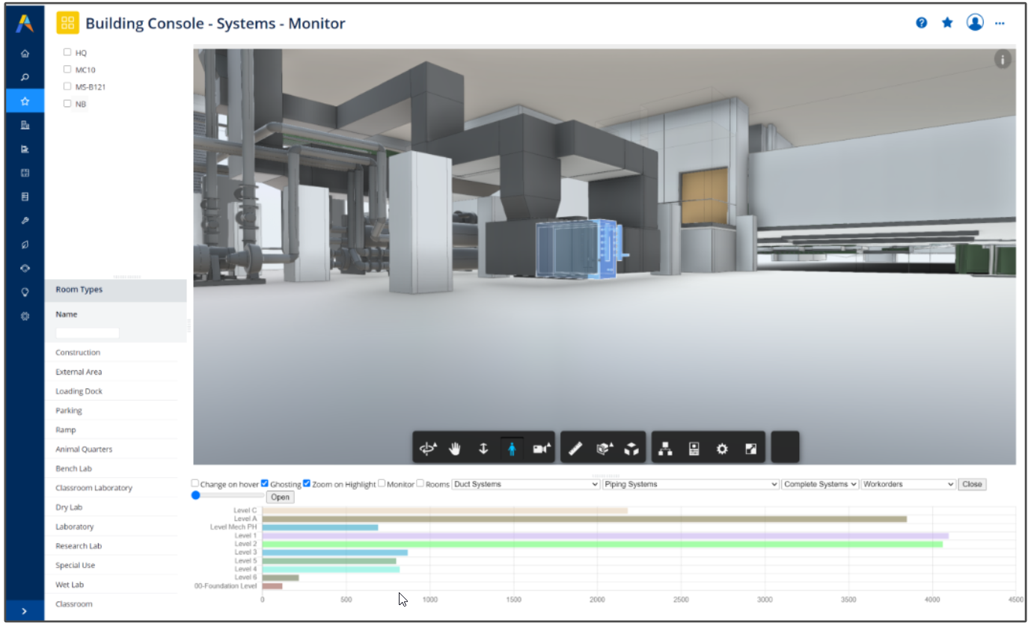Click the Measure ruler tool

click(x=575, y=449)
